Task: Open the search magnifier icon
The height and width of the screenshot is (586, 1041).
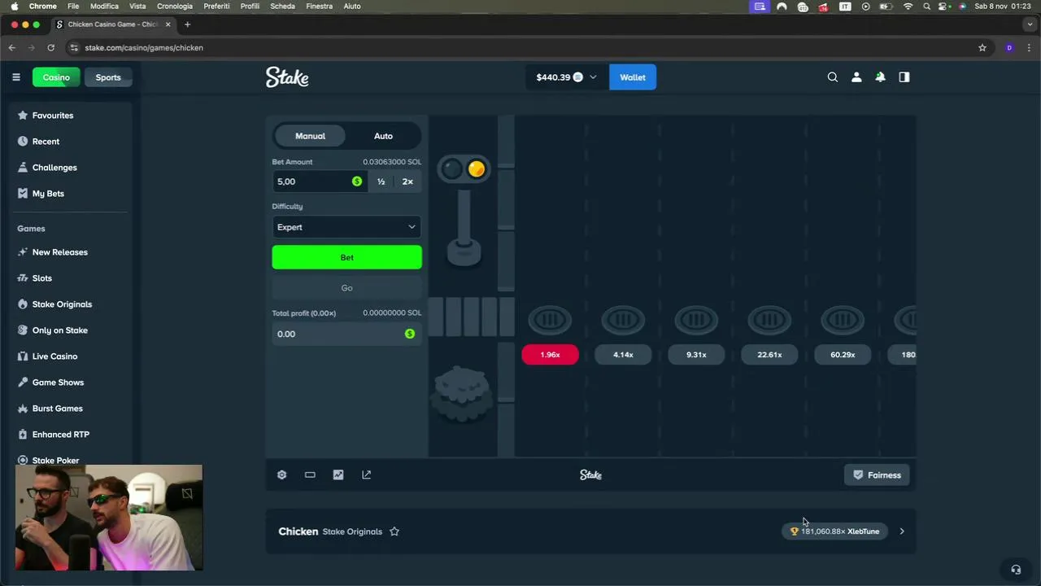Action: (x=833, y=77)
